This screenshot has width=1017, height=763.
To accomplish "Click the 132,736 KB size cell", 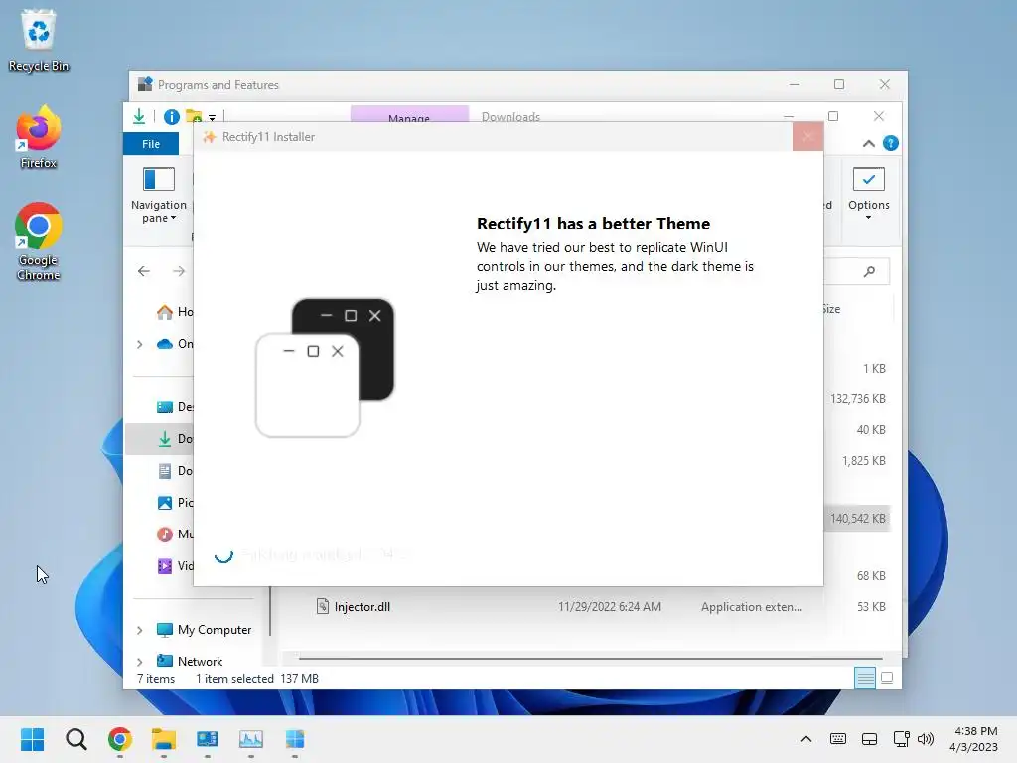I will [857, 399].
